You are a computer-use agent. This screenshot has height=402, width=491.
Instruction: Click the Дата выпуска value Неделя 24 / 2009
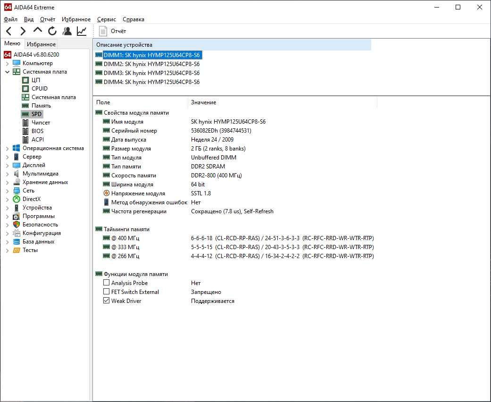212,140
